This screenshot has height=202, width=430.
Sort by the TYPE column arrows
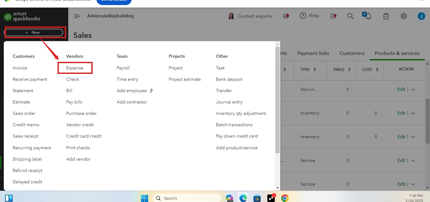314,69
